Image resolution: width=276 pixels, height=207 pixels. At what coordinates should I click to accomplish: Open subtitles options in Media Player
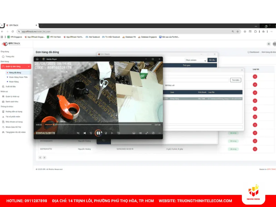pyautogui.click(x=134, y=133)
